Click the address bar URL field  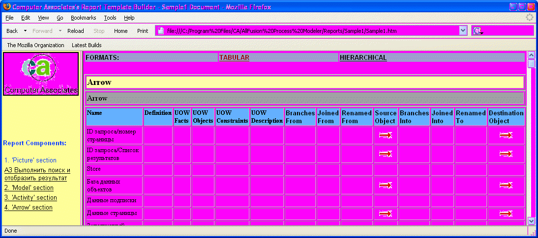(312, 31)
